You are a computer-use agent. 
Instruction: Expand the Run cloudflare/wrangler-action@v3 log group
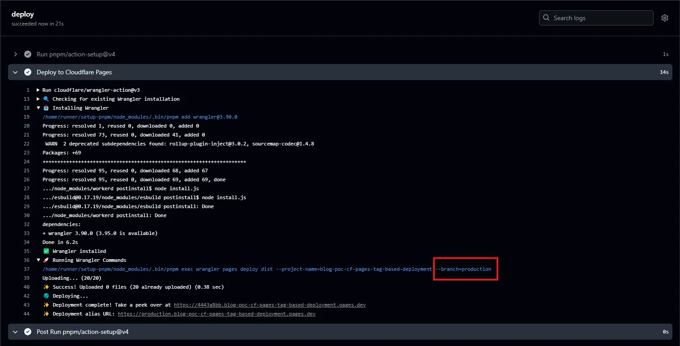[x=38, y=90]
